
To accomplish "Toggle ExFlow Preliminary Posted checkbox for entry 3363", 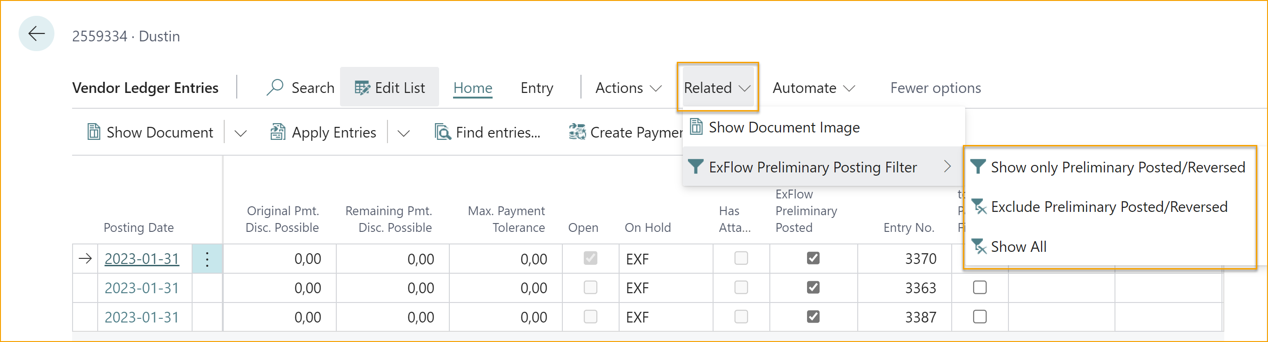I will (x=813, y=287).
